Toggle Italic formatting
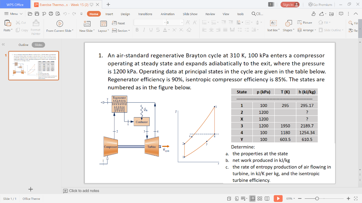Image resolution: width=362 pixels, height=203 pixels. point(144,30)
